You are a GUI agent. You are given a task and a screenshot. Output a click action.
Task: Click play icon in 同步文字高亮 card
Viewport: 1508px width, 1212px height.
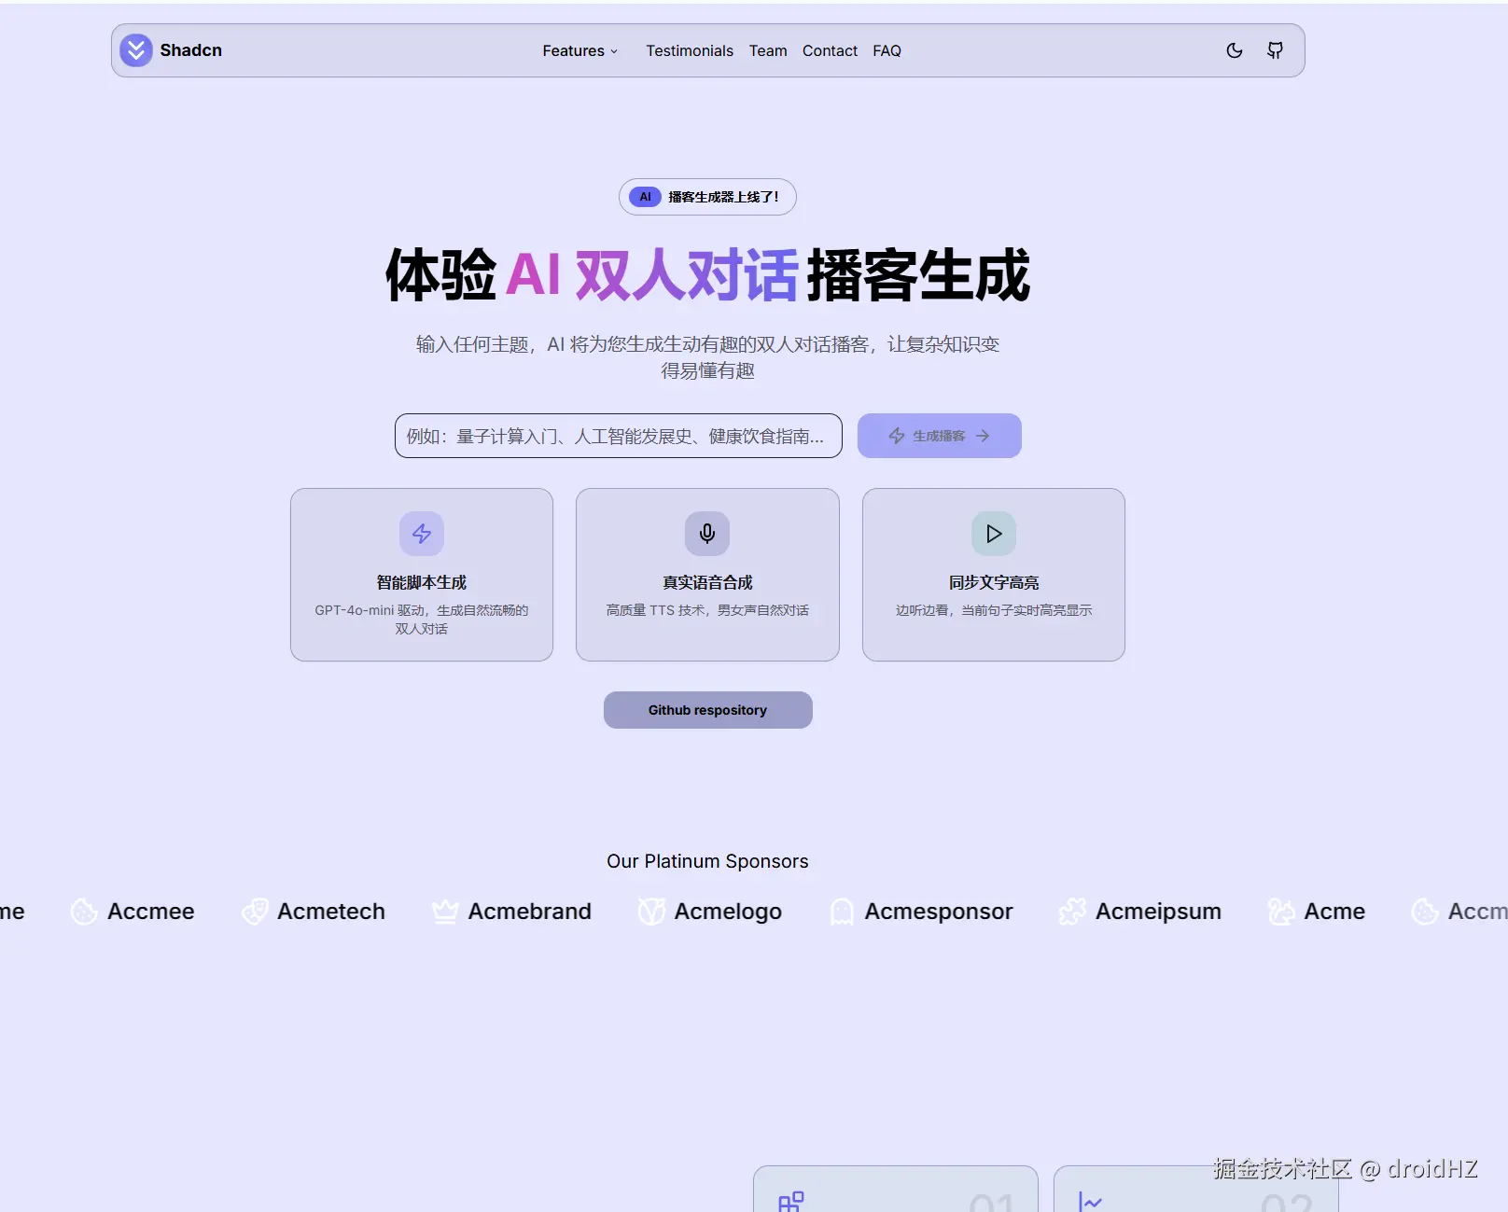994,534
